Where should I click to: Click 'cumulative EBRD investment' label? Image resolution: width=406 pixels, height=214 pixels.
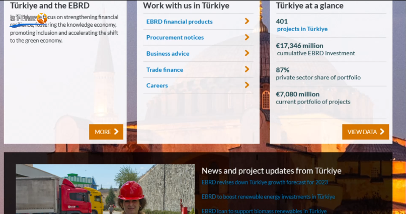[x=316, y=53]
